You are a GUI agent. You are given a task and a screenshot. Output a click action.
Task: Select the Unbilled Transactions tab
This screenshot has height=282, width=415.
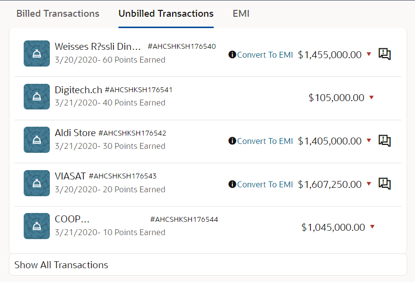[166, 14]
